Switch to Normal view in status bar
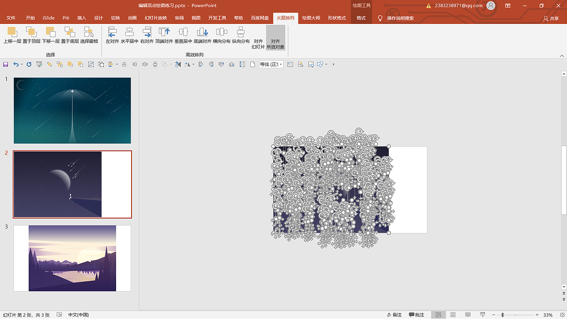Screen dimensions: 567x319 (x=438, y=315)
